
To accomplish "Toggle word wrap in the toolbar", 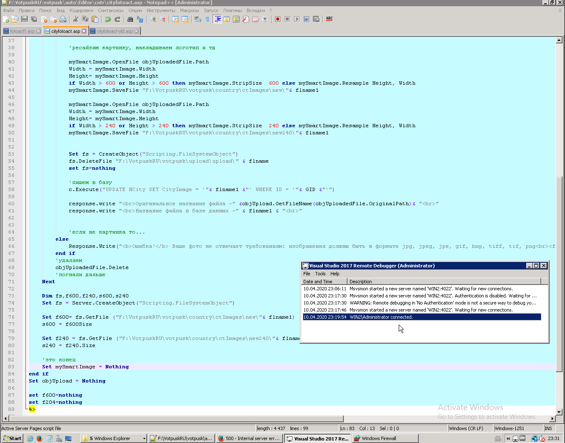I will [198, 19].
